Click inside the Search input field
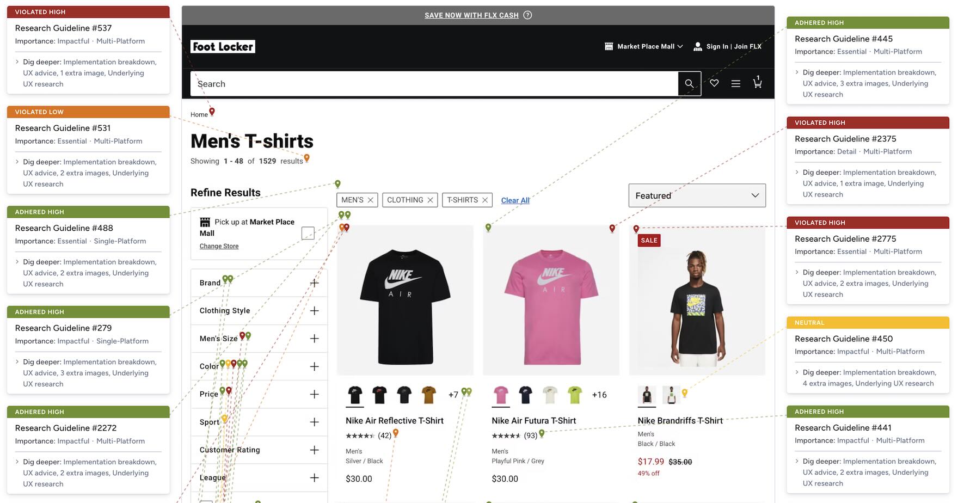This screenshot has width=958, height=503. click(434, 84)
